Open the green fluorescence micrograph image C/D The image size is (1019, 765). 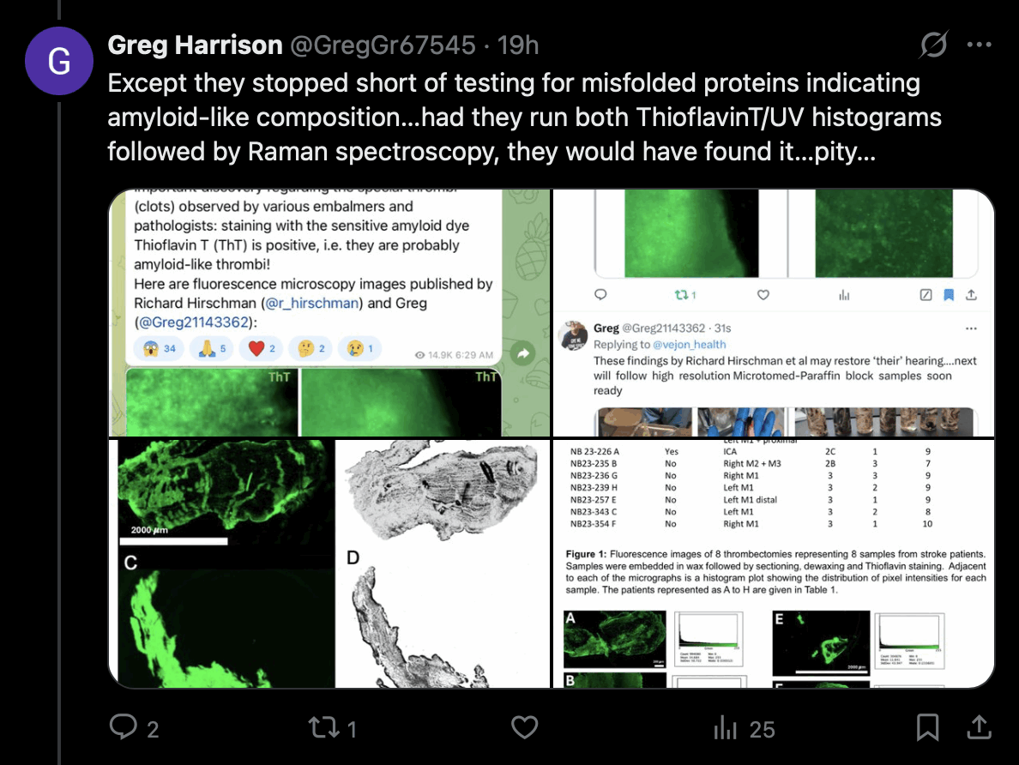[x=329, y=563]
